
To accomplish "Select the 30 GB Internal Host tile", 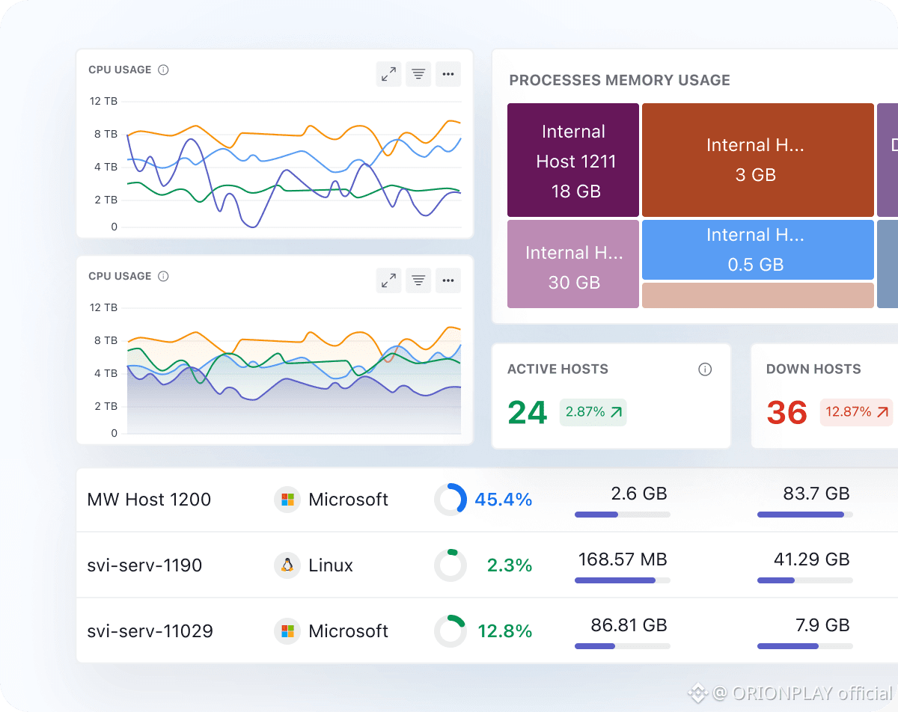I will [x=573, y=264].
